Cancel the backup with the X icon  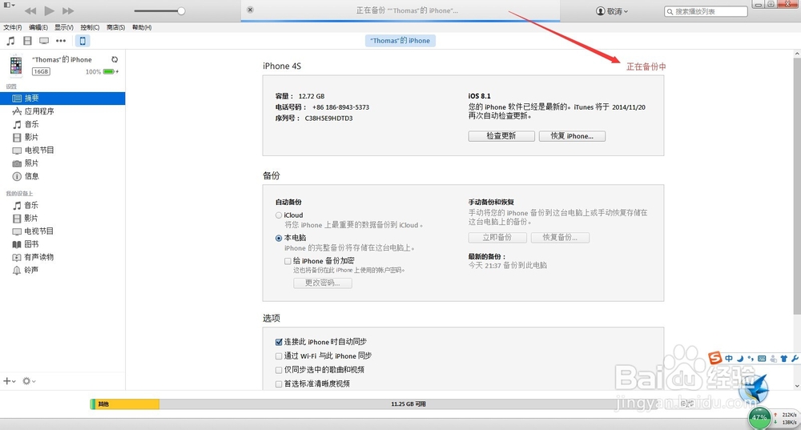tap(250, 10)
